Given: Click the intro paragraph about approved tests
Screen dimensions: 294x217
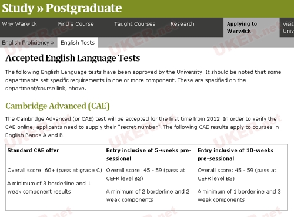Looking at the screenshot, I should tap(143, 80).
